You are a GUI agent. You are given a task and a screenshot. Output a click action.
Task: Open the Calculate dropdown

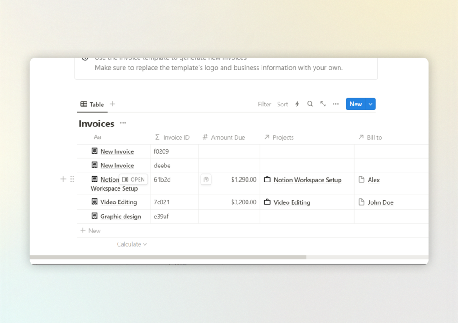[x=132, y=244]
